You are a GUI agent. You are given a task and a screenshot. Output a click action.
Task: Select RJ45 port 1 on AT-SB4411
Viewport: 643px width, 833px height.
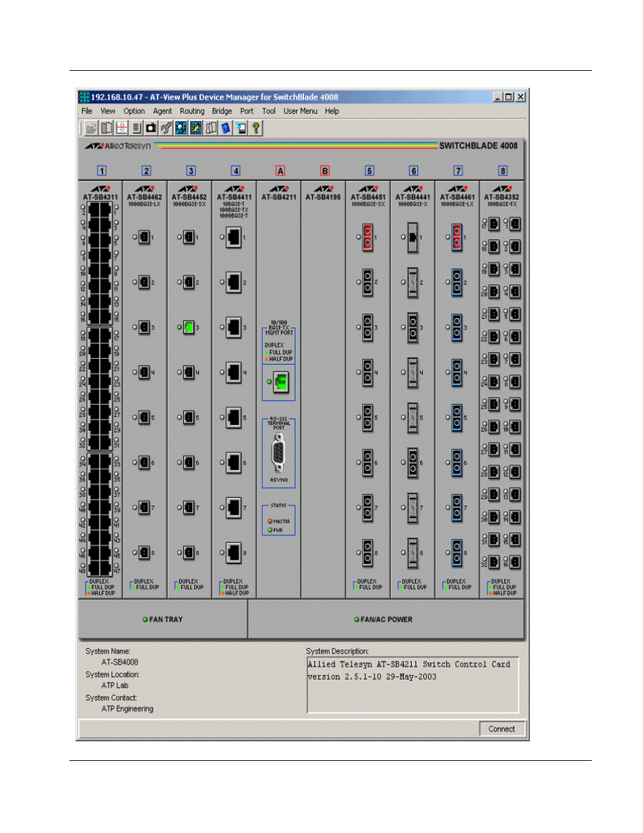click(x=234, y=237)
